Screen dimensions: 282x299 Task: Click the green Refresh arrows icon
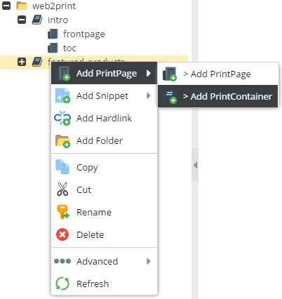click(62, 284)
